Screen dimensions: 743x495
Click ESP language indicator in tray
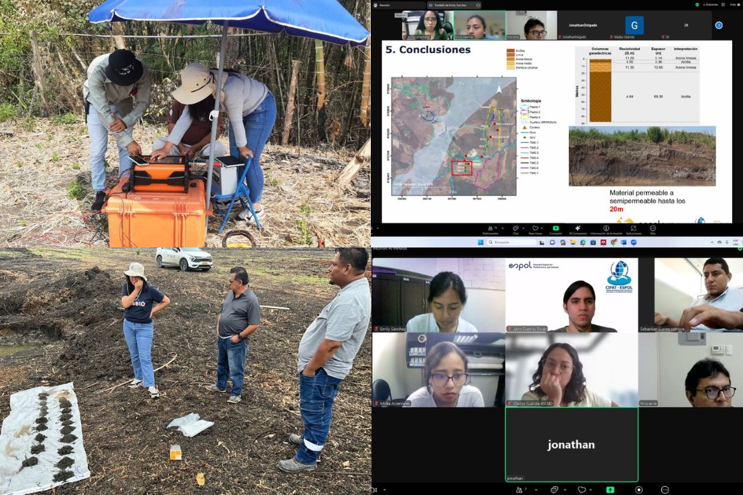[735, 243]
